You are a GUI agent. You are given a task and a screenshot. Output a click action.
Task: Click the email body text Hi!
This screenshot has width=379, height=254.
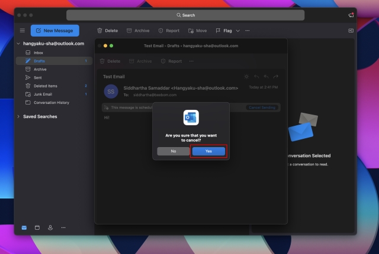pyautogui.click(x=107, y=118)
